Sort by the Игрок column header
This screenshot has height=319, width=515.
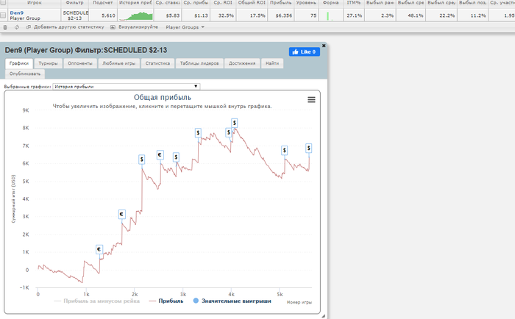click(x=35, y=3)
